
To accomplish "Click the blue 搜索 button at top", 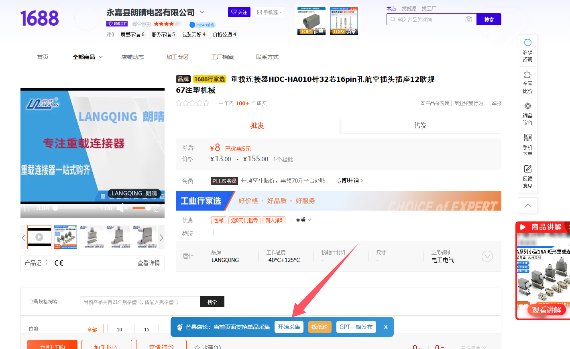I will pyautogui.click(x=489, y=19).
